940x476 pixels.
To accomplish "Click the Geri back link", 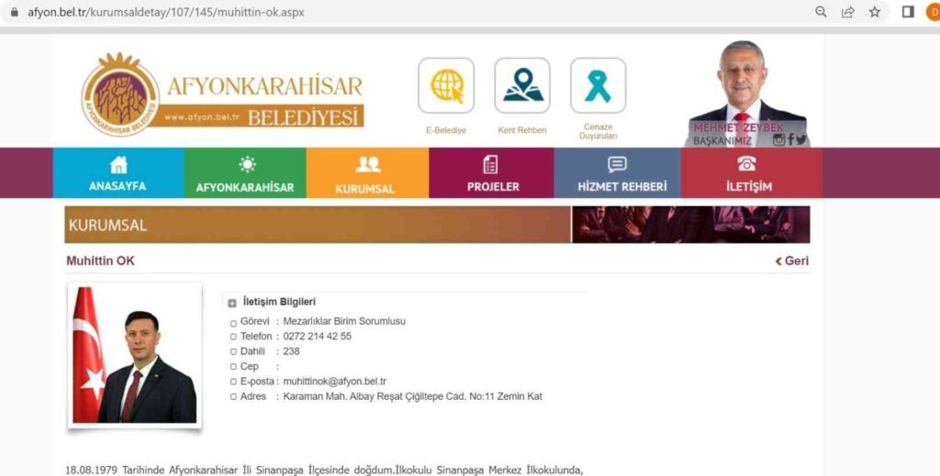I will tap(791, 261).
